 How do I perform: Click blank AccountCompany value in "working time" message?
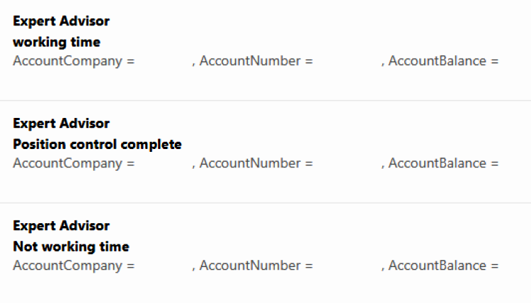click(x=163, y=61)
